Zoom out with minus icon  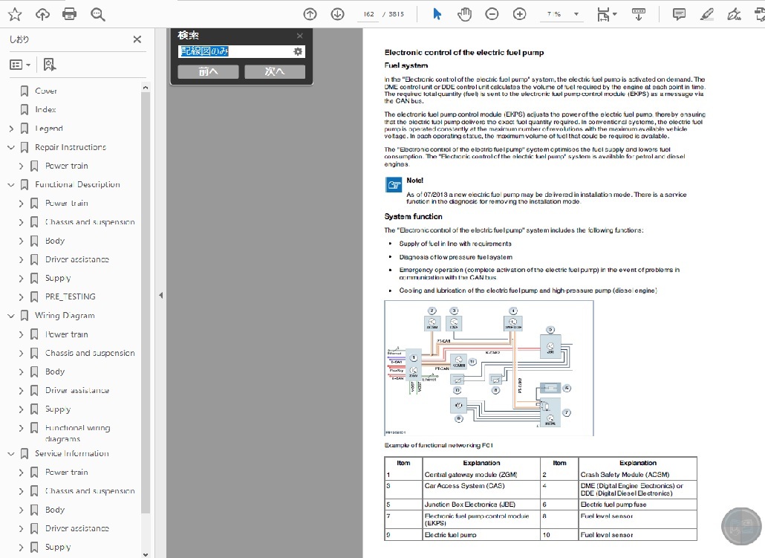492,14
